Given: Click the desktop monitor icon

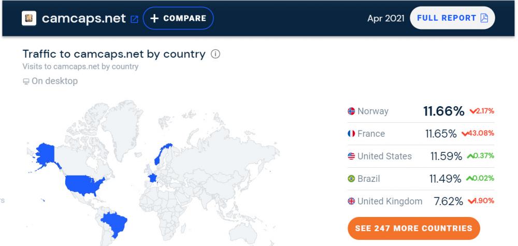Looking at the screenshot, I should click(x=26, y=81).
